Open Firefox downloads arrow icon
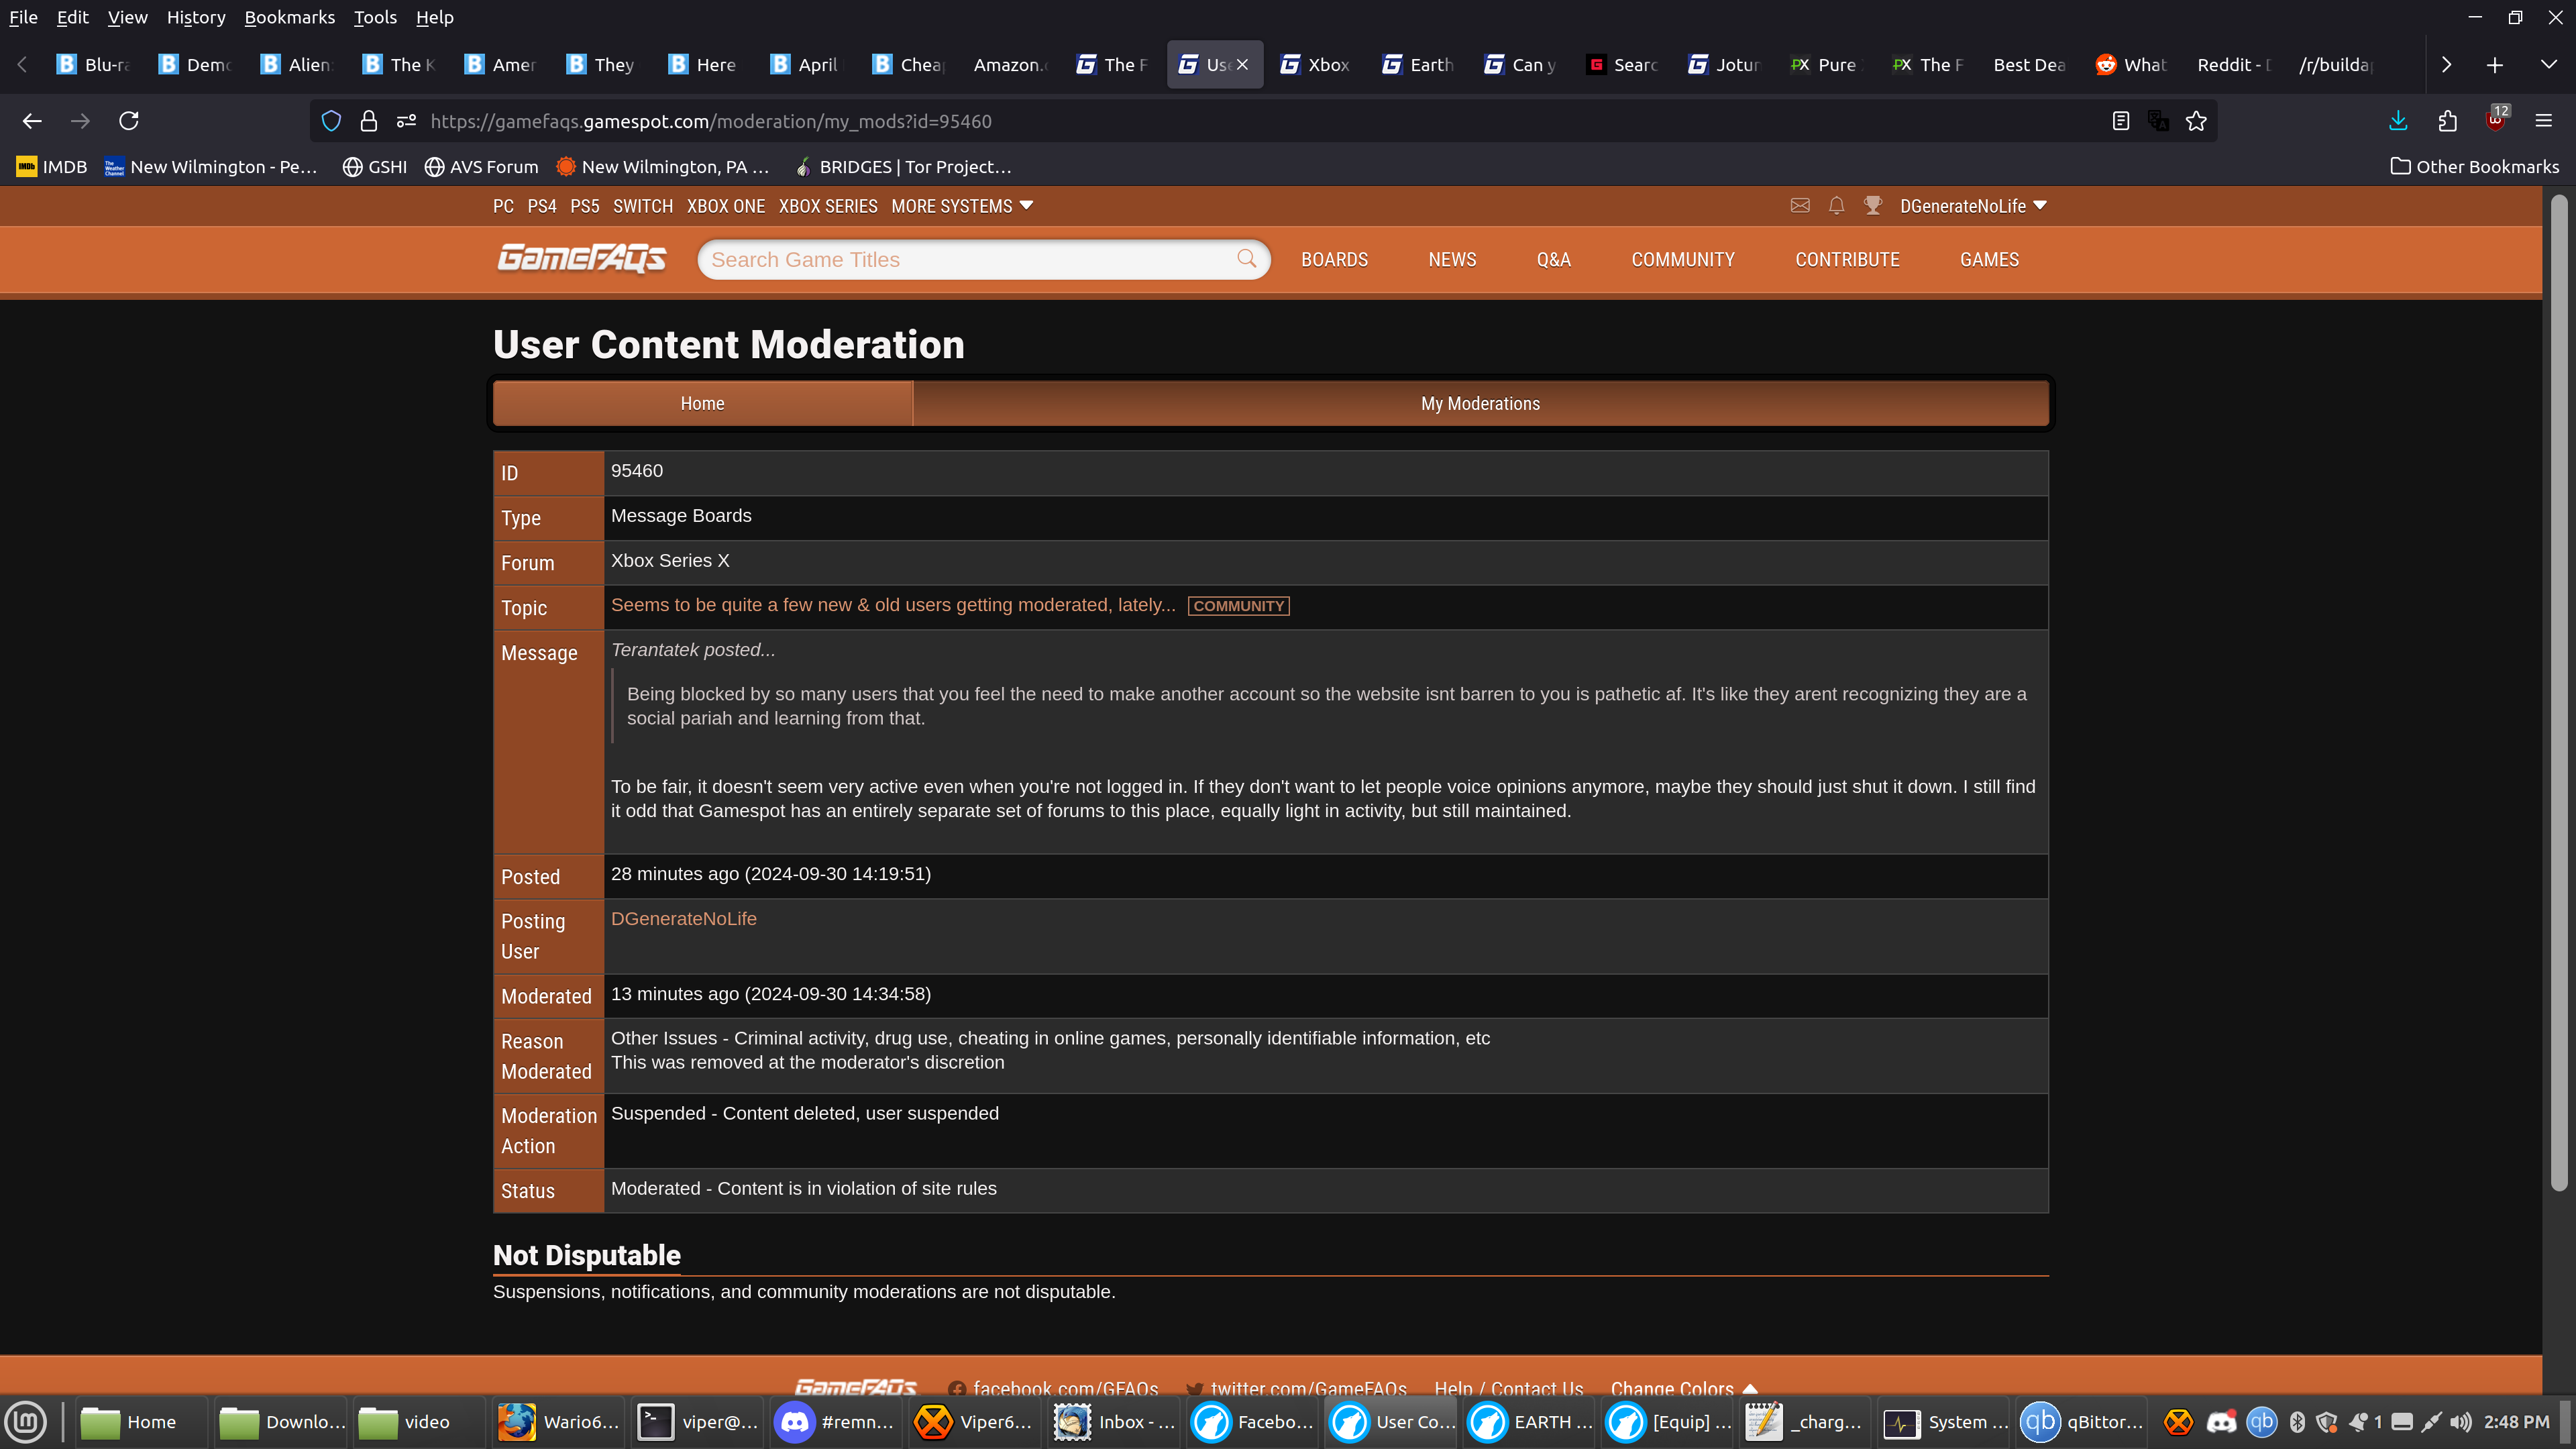 tap(2398, 121)
